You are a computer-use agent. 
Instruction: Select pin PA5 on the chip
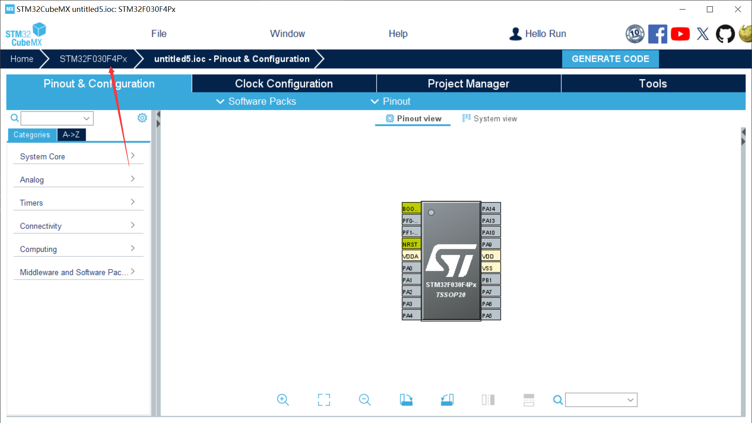point(491,315)
